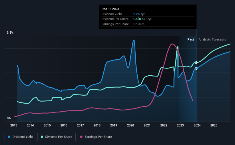Click the Past section label
The image size is (235, 145).
(x=191, y=39)
